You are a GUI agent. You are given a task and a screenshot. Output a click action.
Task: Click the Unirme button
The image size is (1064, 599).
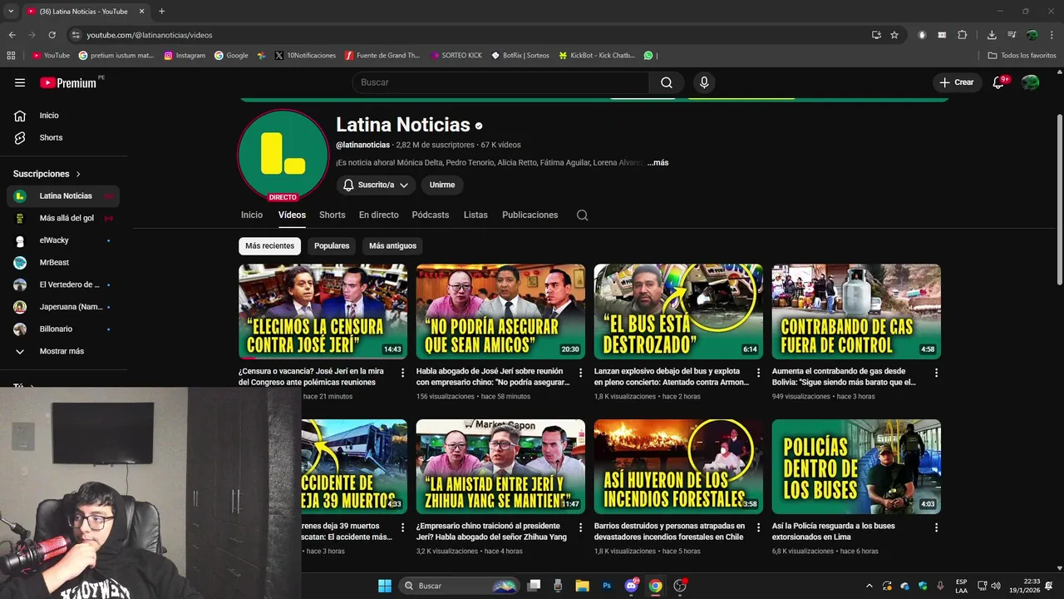tap(442, 185)
